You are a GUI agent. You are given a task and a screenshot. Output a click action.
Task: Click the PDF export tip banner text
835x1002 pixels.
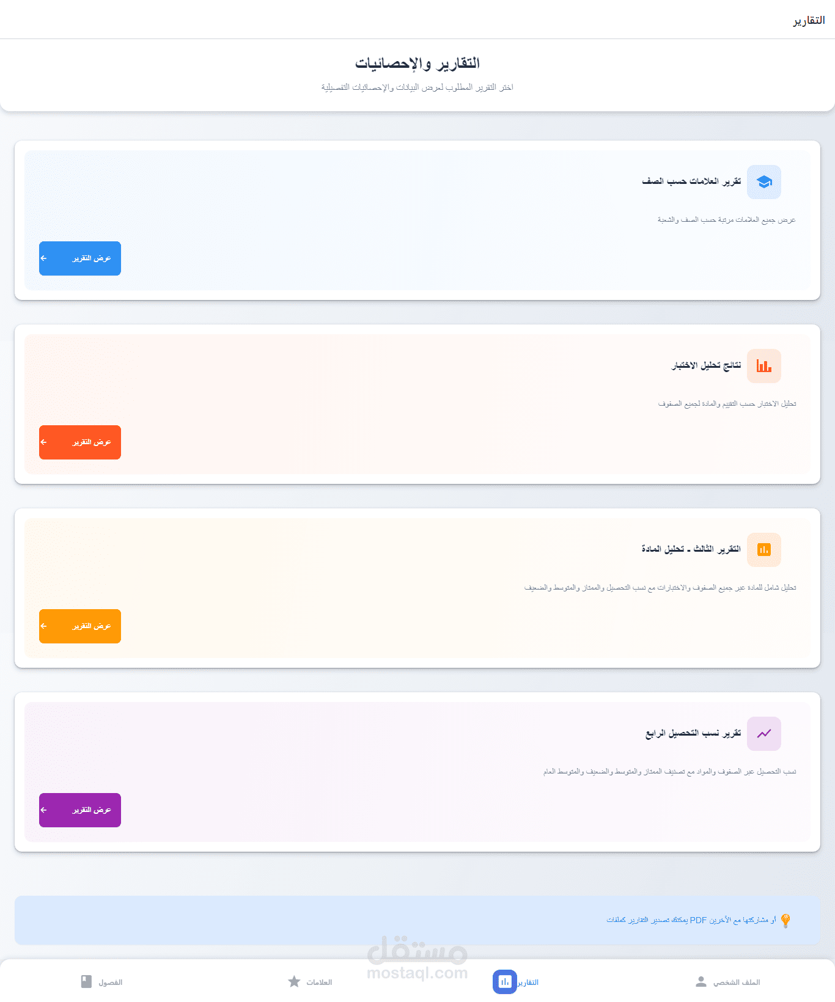pos(691,920)
